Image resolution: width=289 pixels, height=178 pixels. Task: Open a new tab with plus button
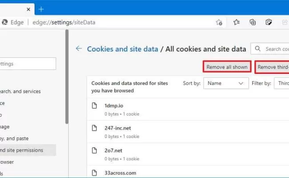pyautogui.click(x=41, y=9)
